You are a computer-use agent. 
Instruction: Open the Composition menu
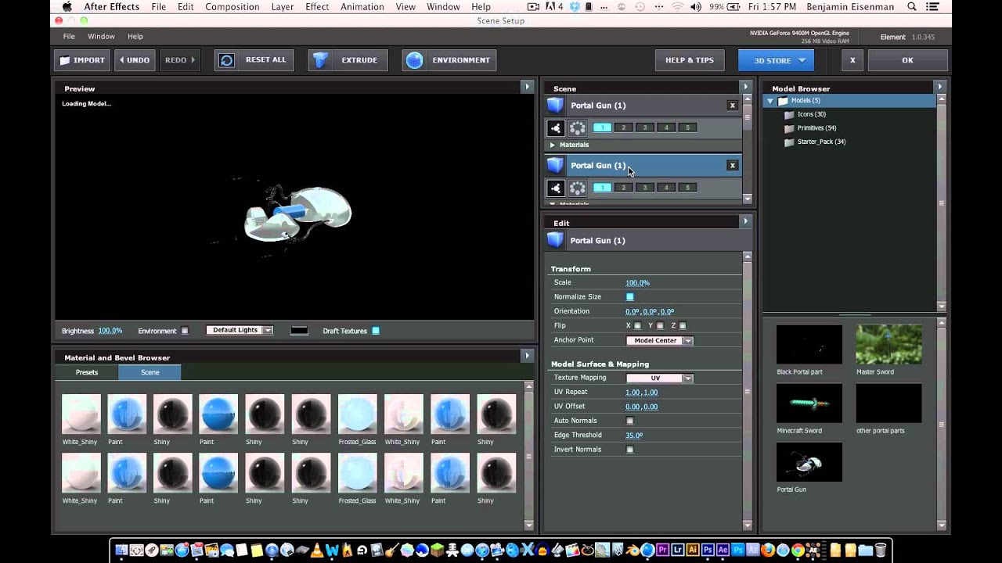tap(232, 7)
